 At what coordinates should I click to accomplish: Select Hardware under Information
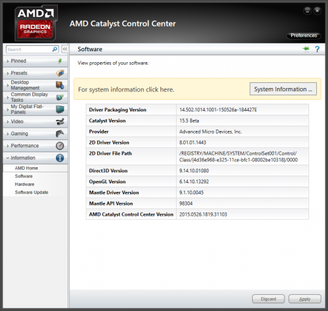(25, 184)
